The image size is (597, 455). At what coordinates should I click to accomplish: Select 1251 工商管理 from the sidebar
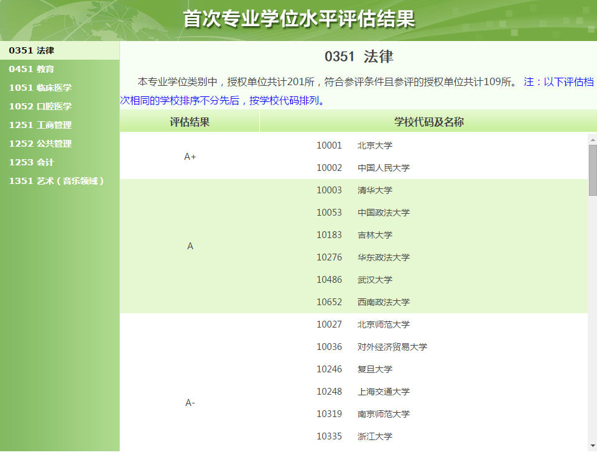click(40, 125)
